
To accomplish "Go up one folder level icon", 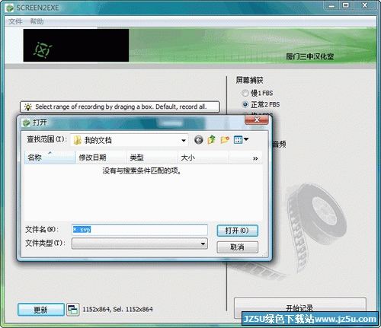I will click(x=211, y=139).
